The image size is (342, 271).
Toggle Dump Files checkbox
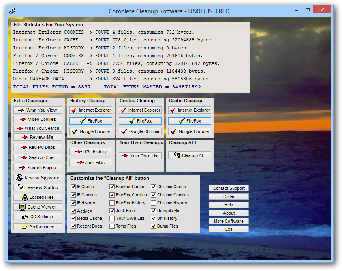[x=154, y=226]
